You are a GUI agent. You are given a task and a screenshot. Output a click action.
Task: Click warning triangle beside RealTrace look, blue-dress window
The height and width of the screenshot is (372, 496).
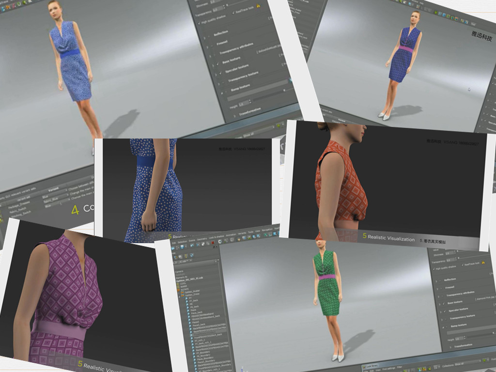258,6
